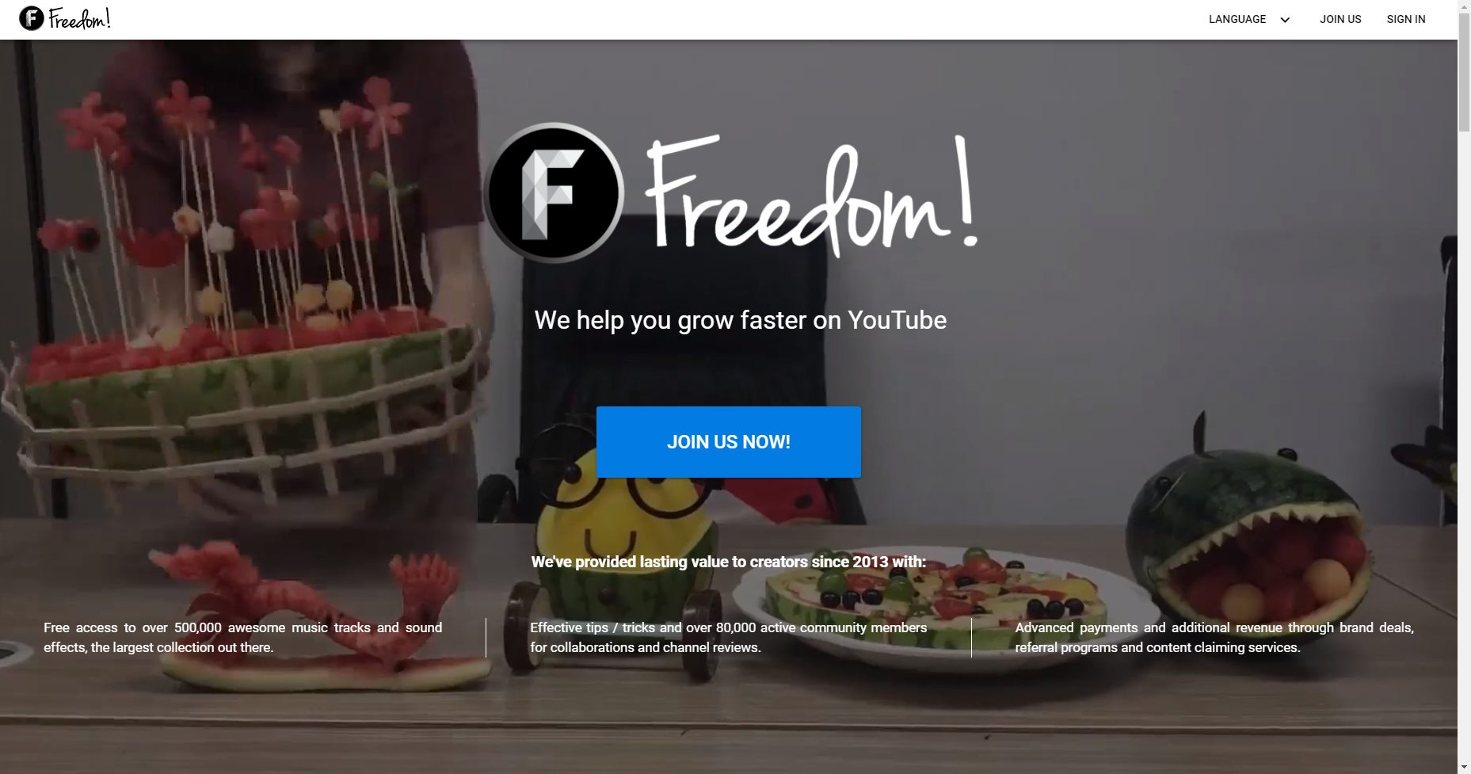Click the blue JOIN US NOW! button

(x=729, y=442)
